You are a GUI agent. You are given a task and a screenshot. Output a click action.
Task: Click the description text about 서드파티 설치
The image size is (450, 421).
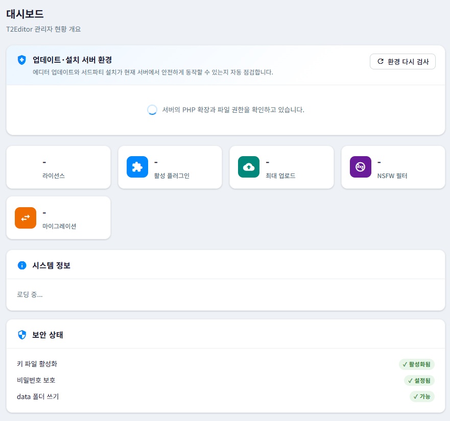tap(153, 72)
